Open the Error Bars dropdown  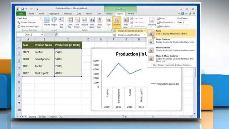click(x=164, y=27)
